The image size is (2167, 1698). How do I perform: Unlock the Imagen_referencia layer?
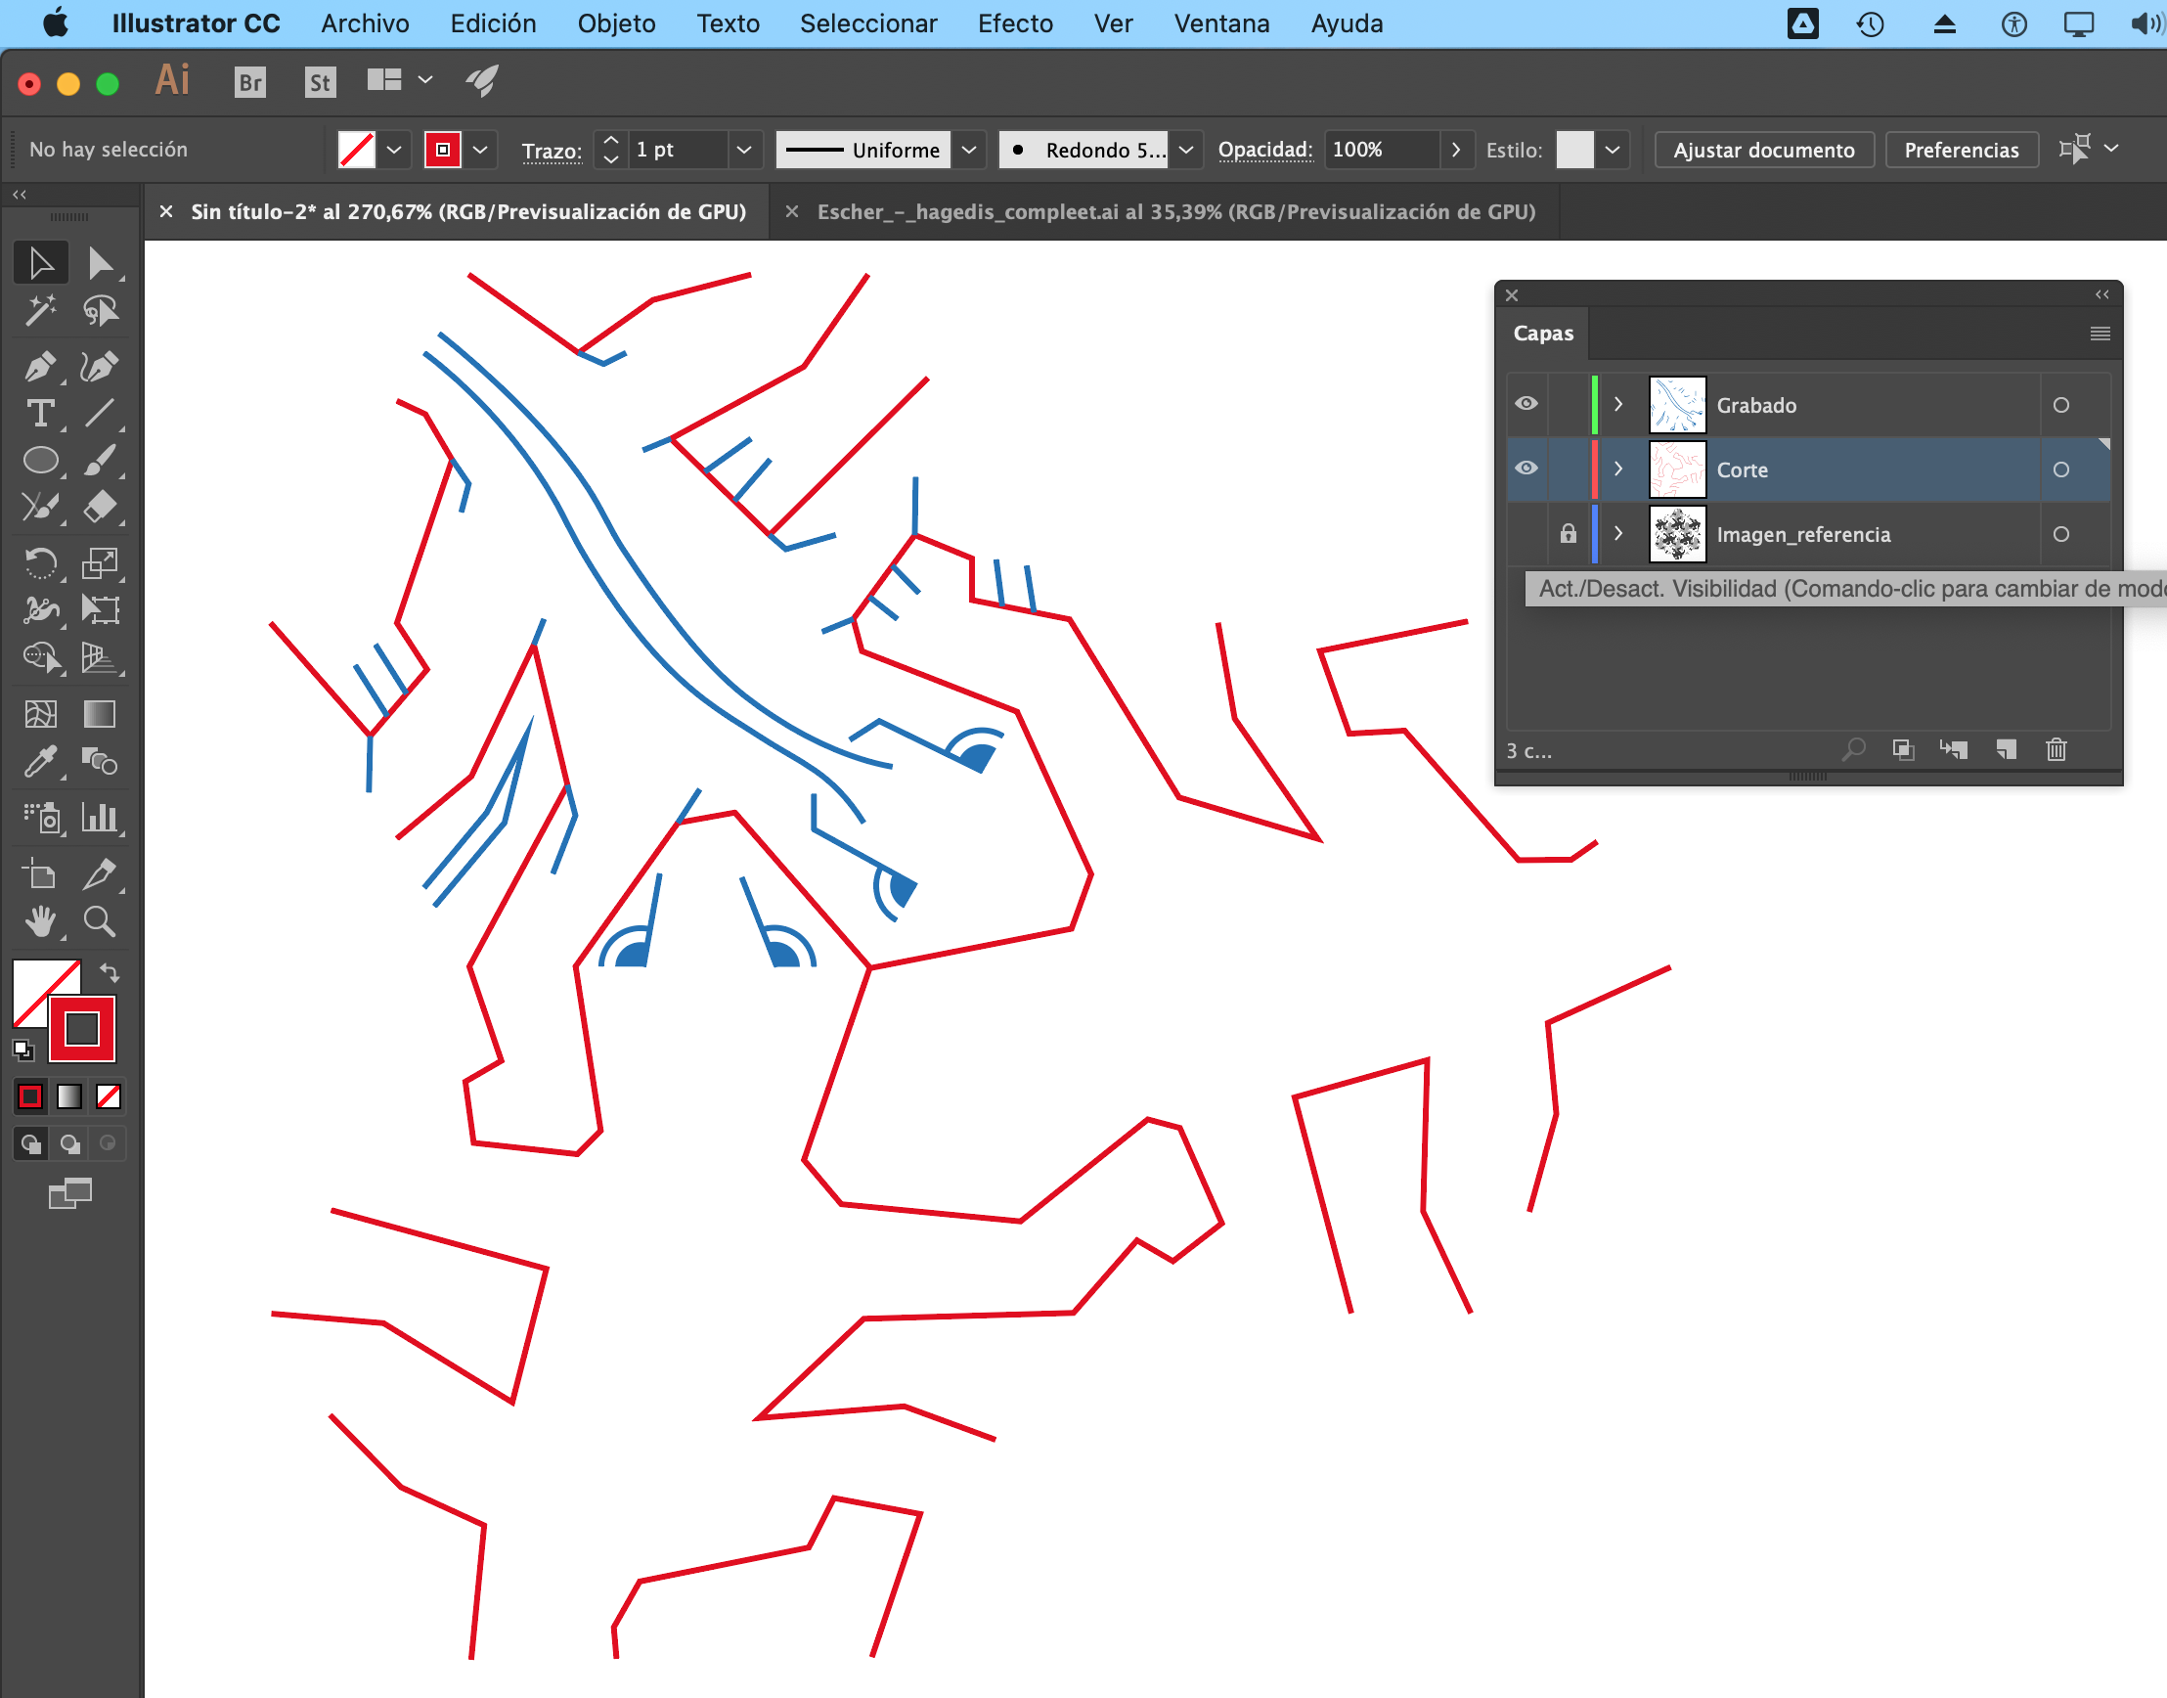pyautogui.click(x=1568, y=534)
